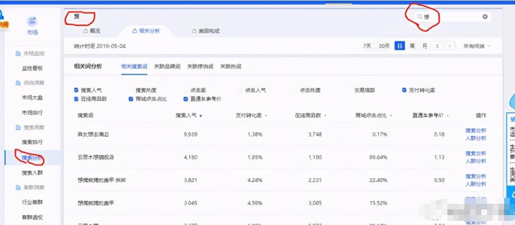
Task: Open 搜索人群 in the sidebar
Action: pos(32,173)
